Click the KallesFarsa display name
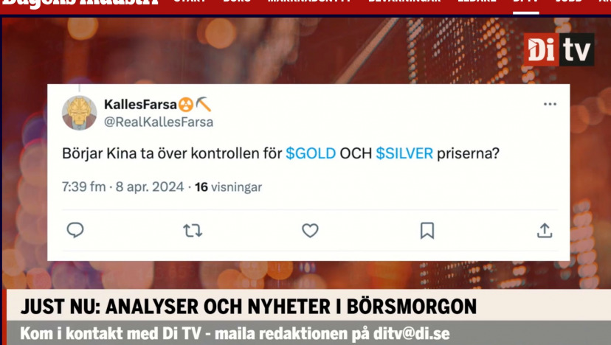 click(141, 105)
